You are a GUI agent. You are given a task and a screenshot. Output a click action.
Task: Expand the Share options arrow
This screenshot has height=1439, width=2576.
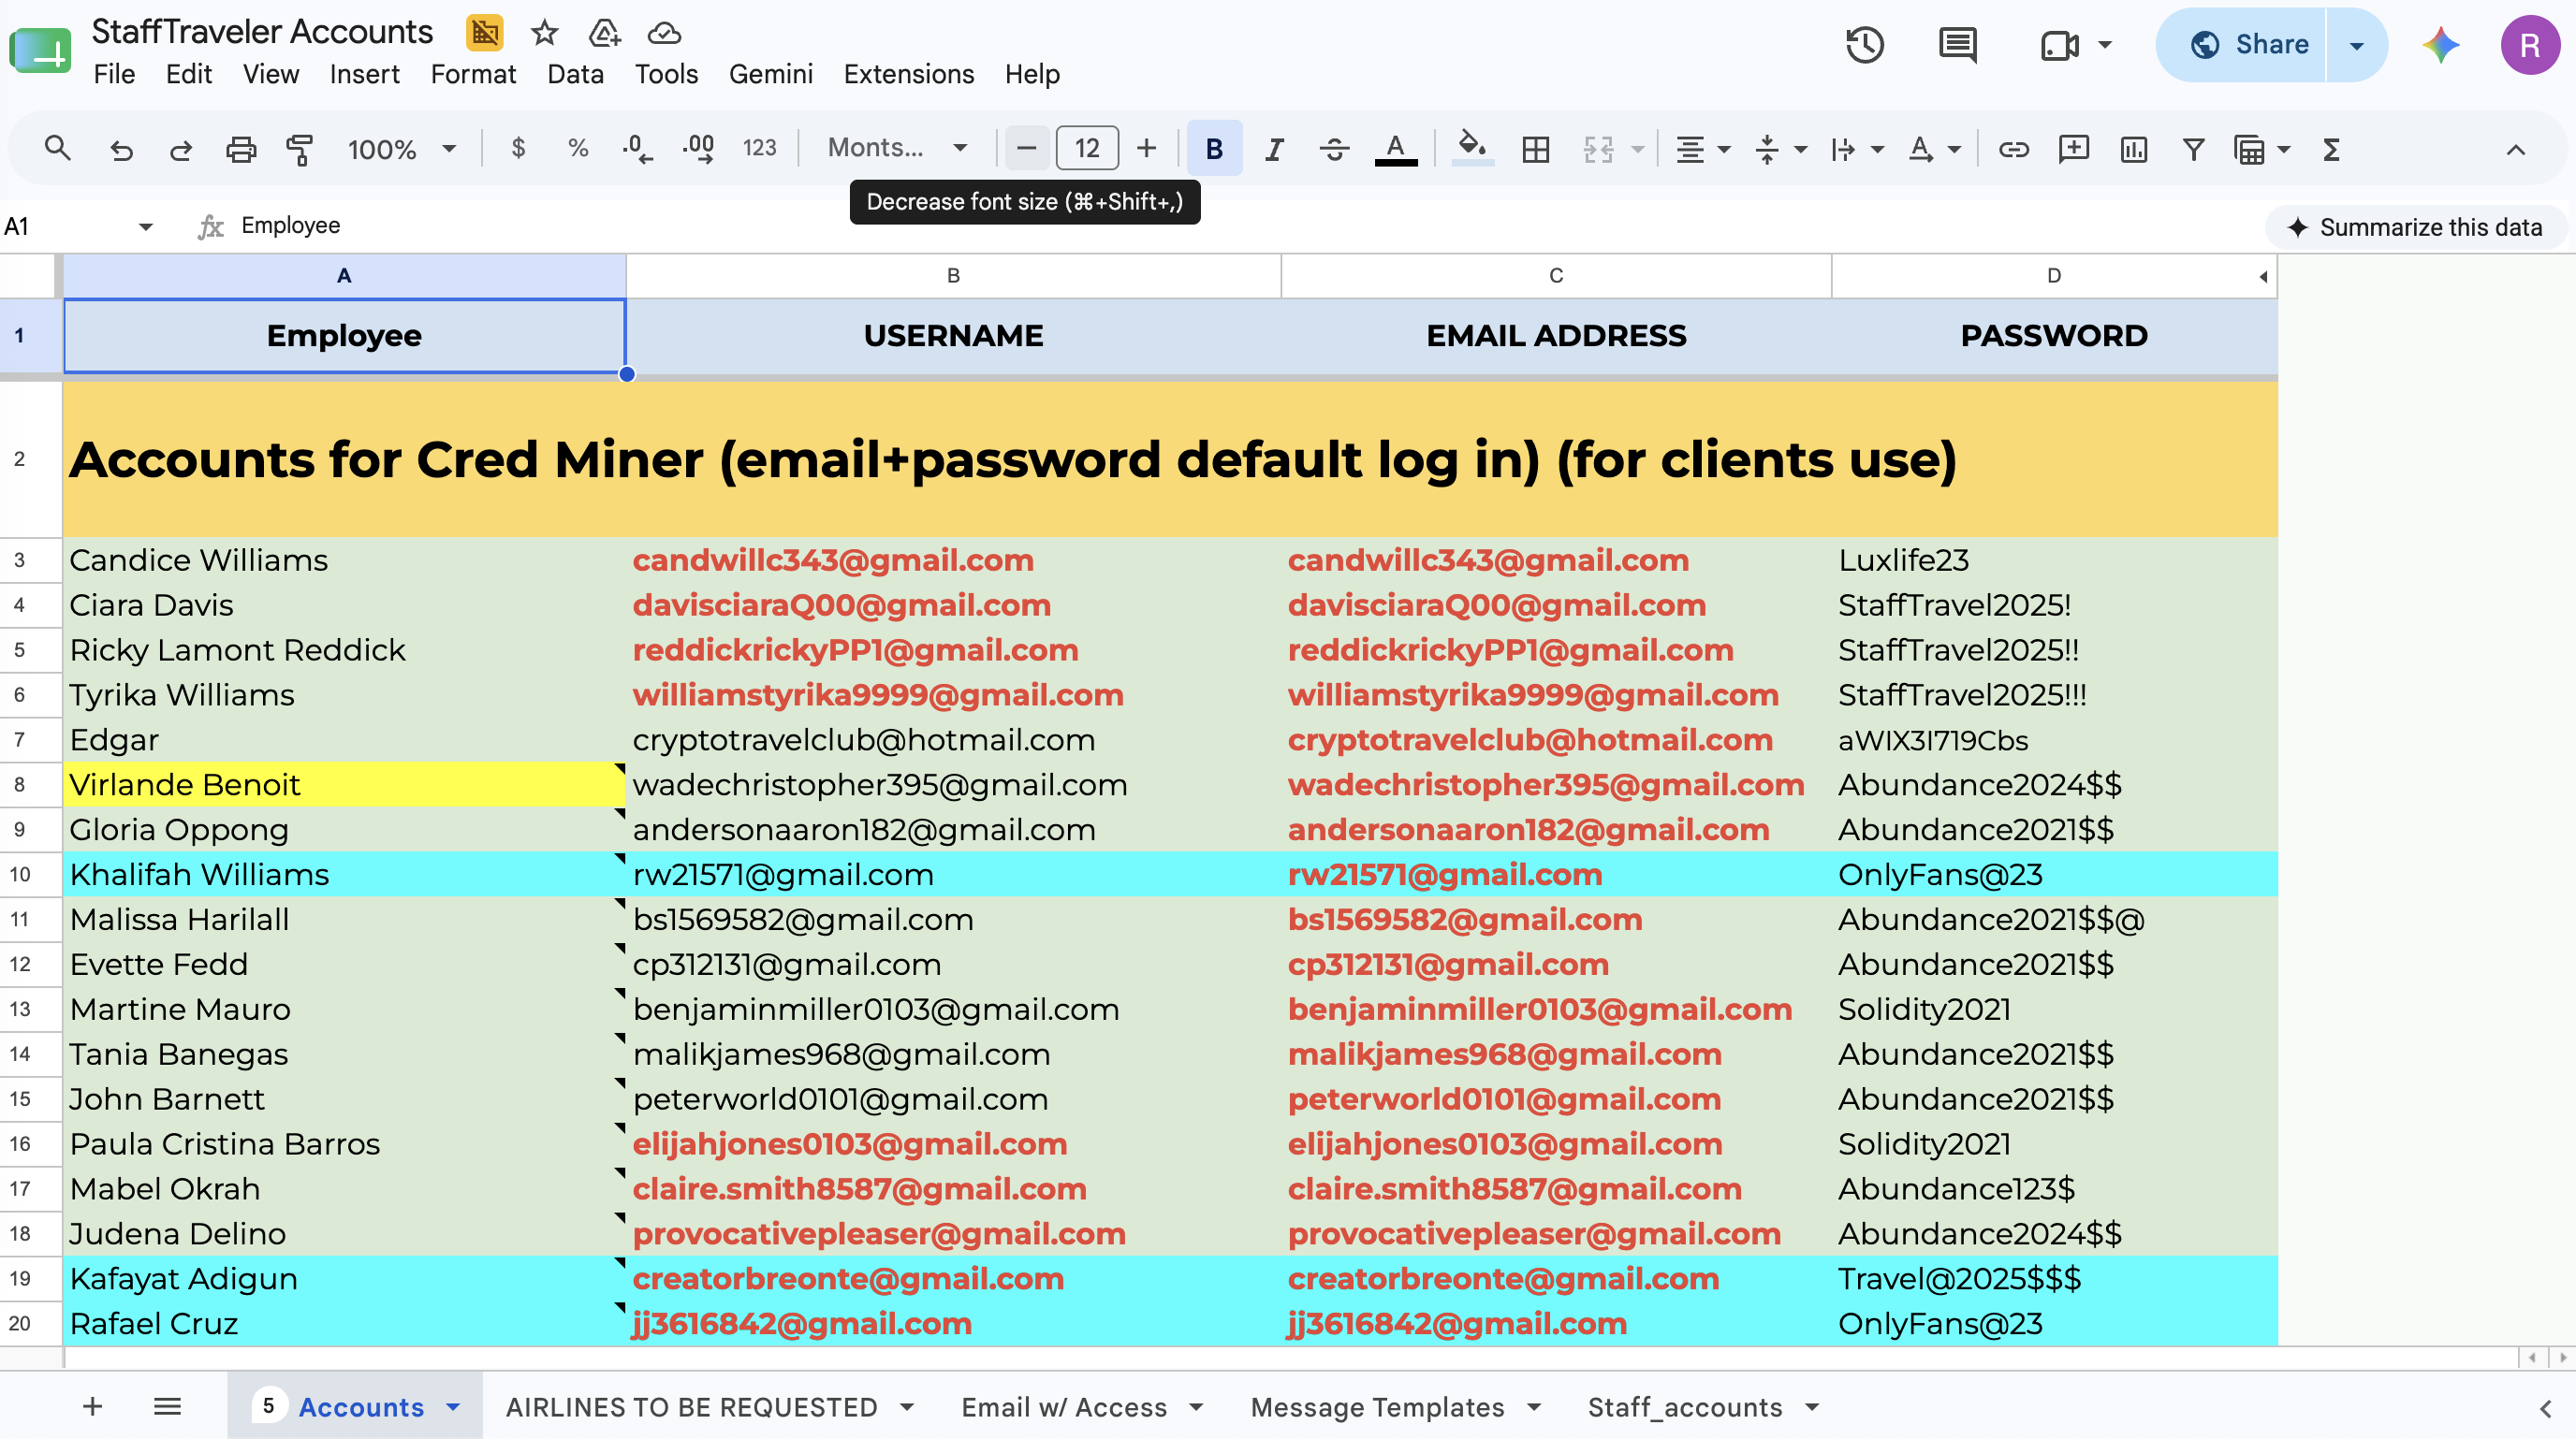[2357, 45]
